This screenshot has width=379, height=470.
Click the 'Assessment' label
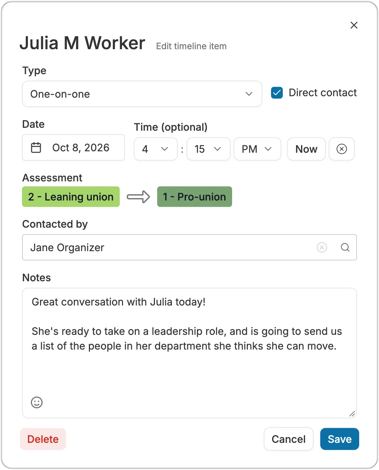pyautogui.click(x=53, y=178)
